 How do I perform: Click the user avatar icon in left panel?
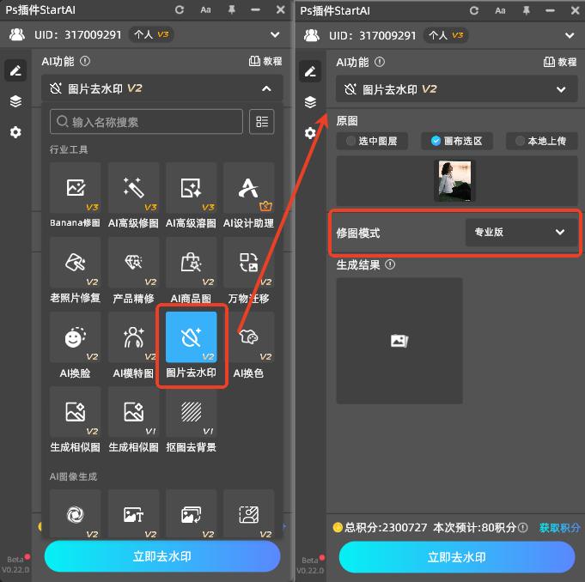(x=17, y=34)
